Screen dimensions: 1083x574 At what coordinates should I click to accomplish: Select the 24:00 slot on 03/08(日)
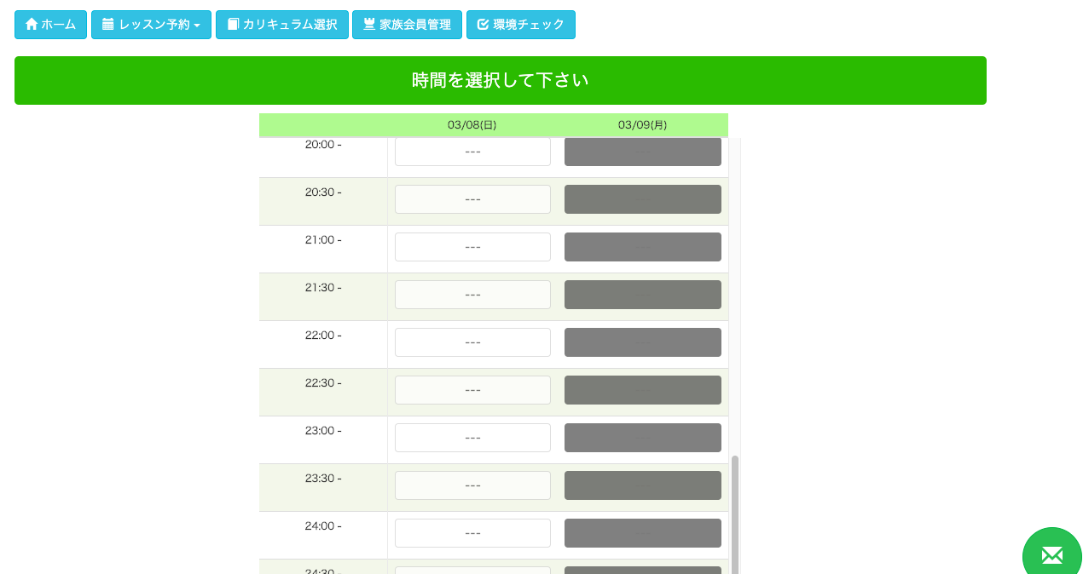pos(472,533)
